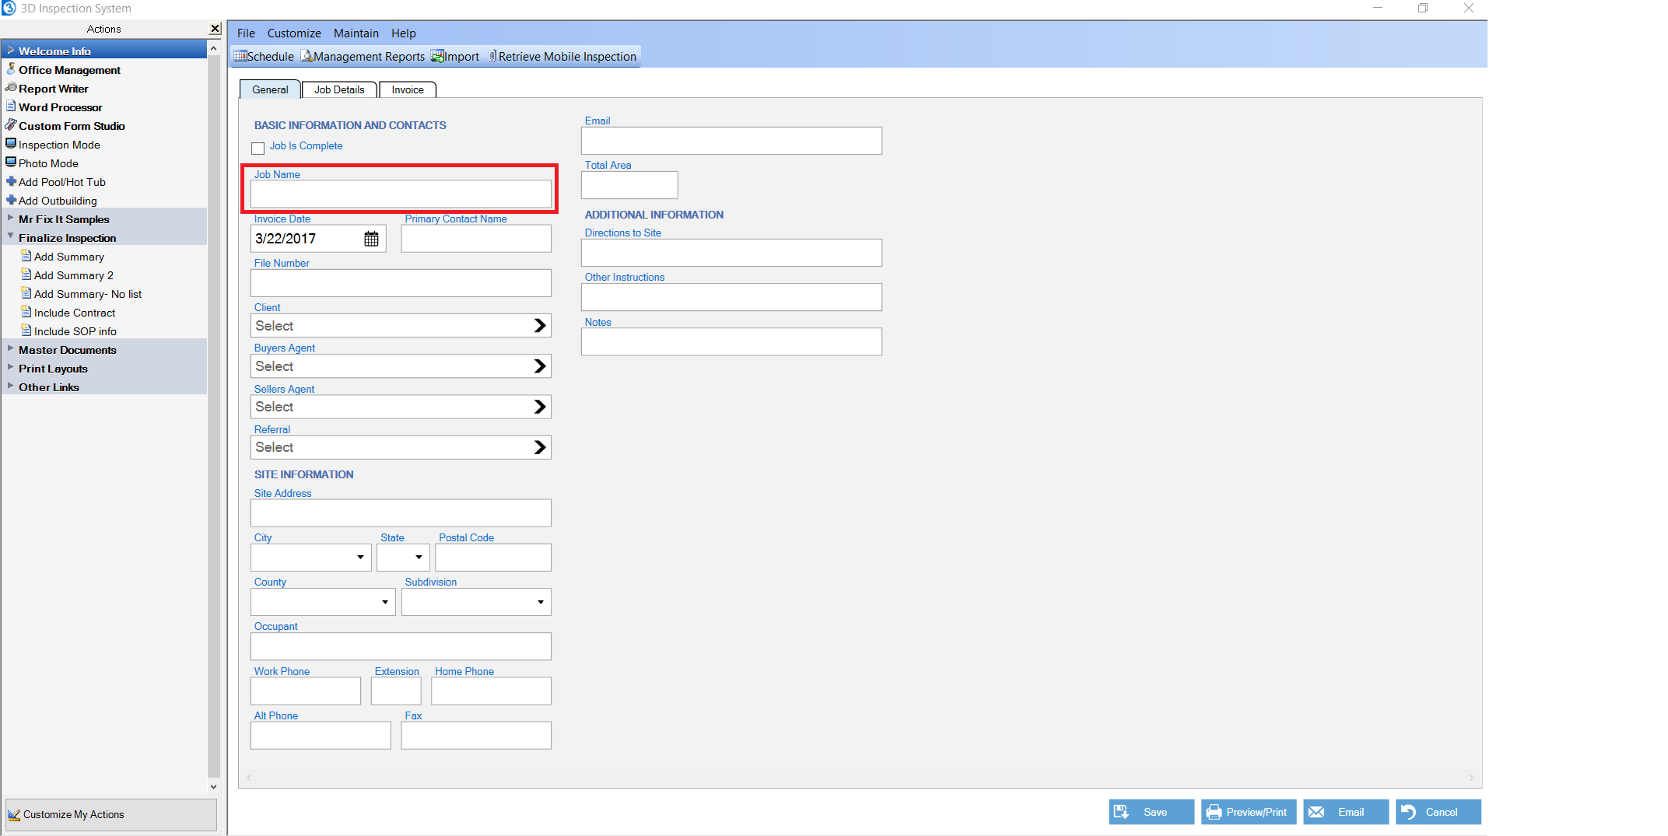Click the Total Area field
1668x836 pixels.
point(629,185)
